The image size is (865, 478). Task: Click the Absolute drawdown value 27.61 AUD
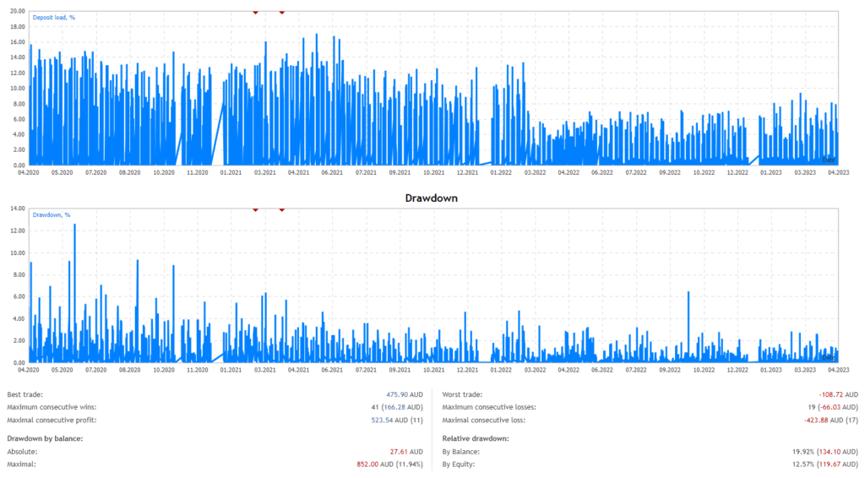click(407, 451)
